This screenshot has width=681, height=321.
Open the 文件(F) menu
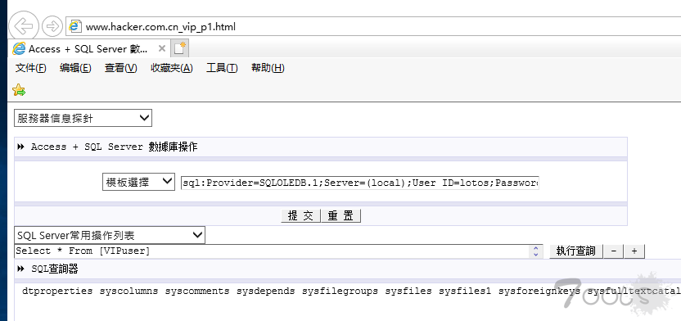[31, 68]
